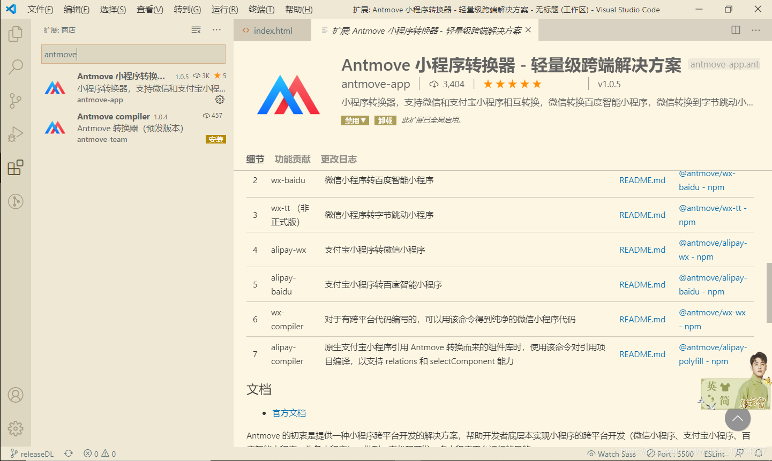772x461 pixels.
Task: Open the Manage gear in activity bar
Action: tap(16, 428)
